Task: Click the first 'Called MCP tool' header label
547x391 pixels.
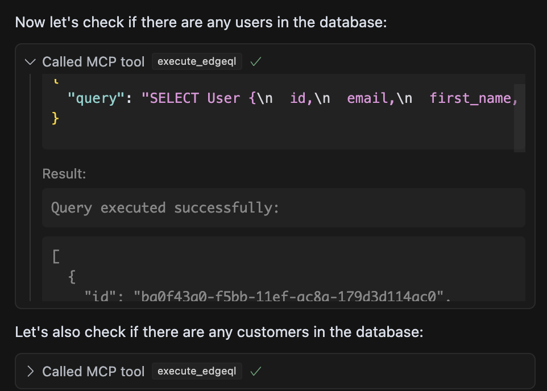Action: [93, 61]
